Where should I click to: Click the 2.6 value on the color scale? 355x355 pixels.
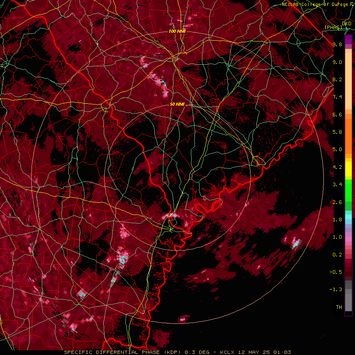pyautogui.click(x=337, y=202)
